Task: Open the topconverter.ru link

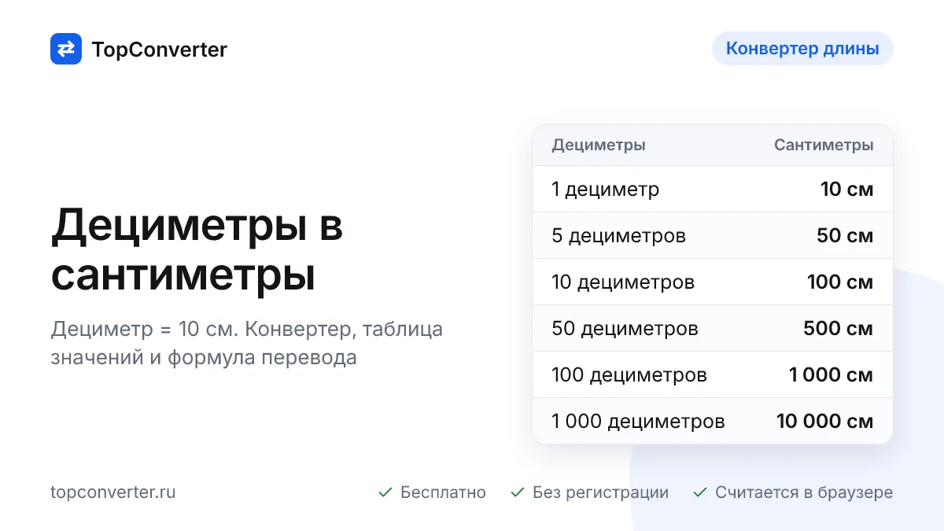Action: [x=113, y=492]
